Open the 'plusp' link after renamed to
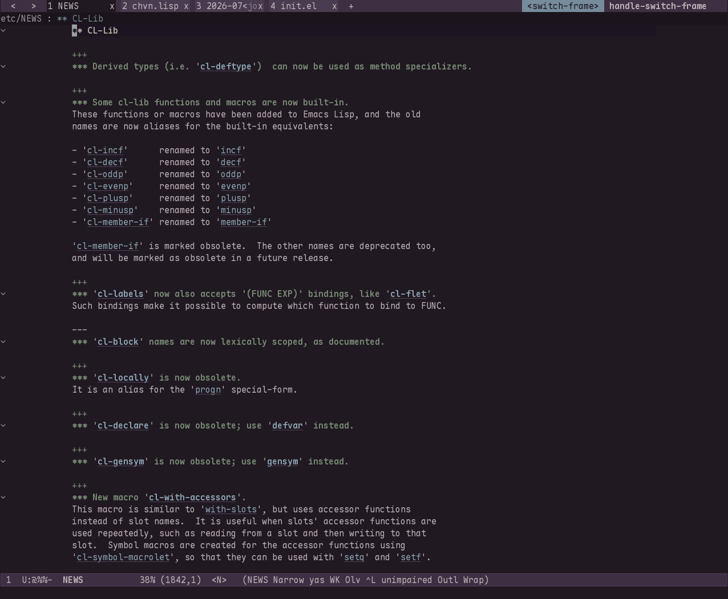Image resolution: width=728 pixels, height=599 pixels. point(233,198)
